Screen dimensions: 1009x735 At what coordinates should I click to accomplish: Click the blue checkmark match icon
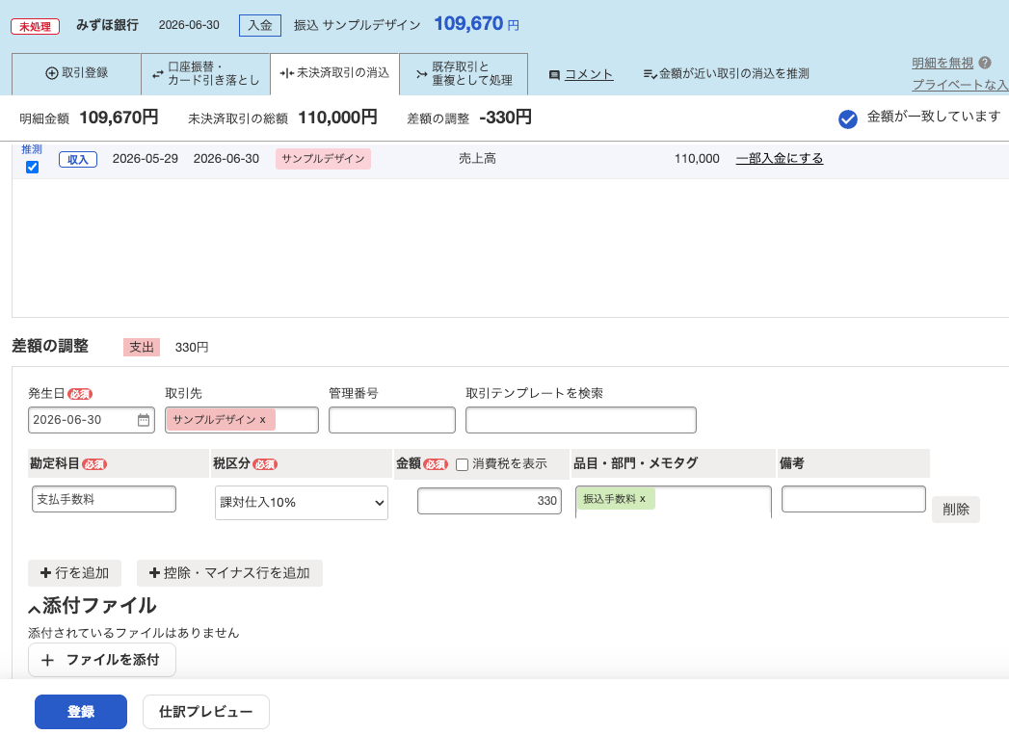[x=847, y=118]
